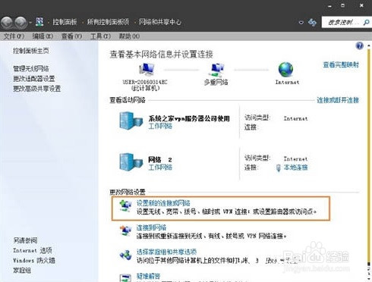Click the Forward navigation arrow
372x282 pixels.
20,23
